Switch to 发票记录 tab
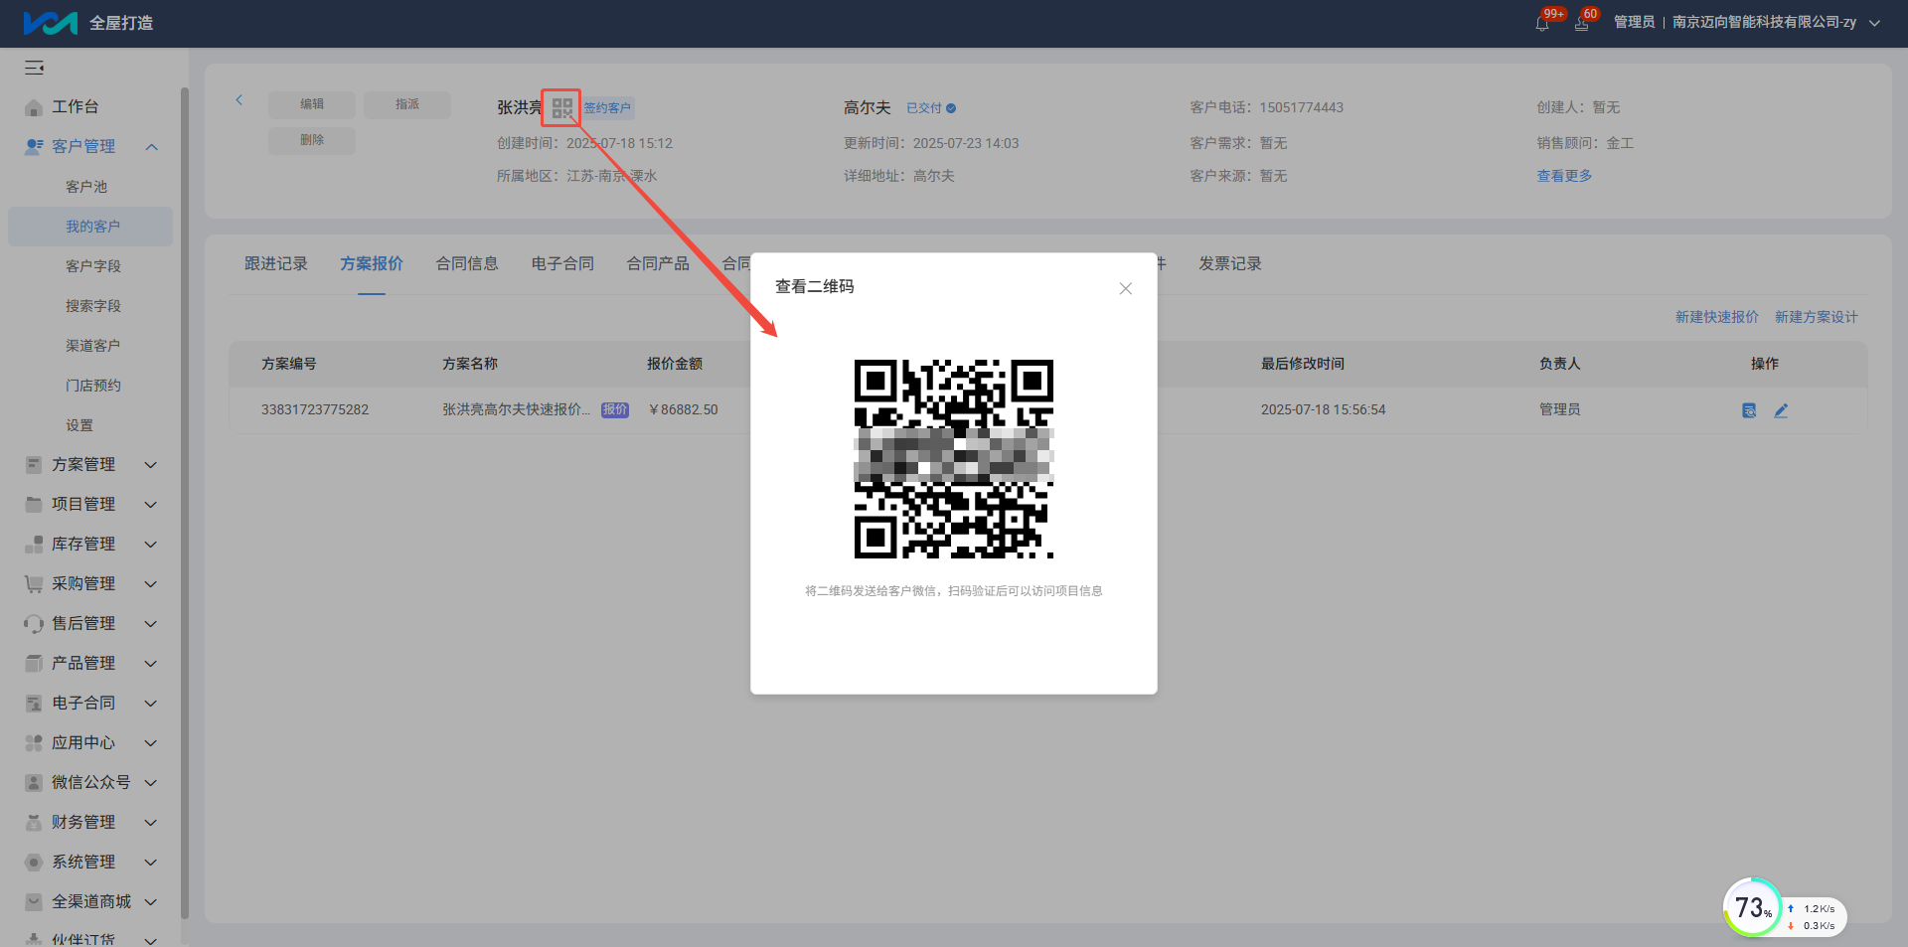The height and width of the screenshot is (947, 1908). [1230, 263]
